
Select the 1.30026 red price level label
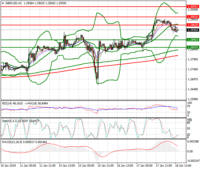pyautogui.click(x=193, y=17)
